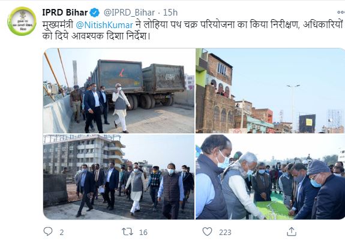Open the 15h timestamp link
345x241 pixels.
pyautogui.click(x=170, y=13)
